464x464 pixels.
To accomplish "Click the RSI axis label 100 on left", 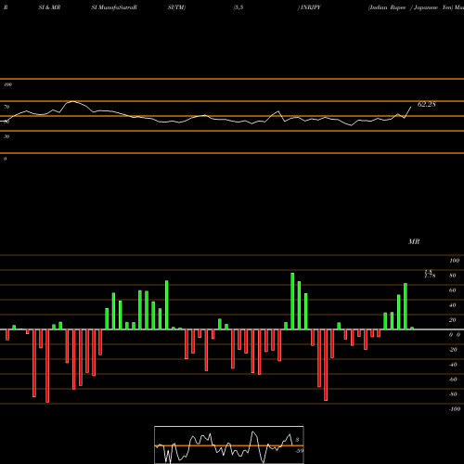I will (7, 84).
